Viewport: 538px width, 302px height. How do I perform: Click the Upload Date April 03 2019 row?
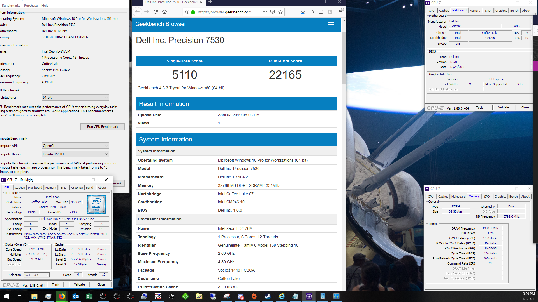coord(236,115)
